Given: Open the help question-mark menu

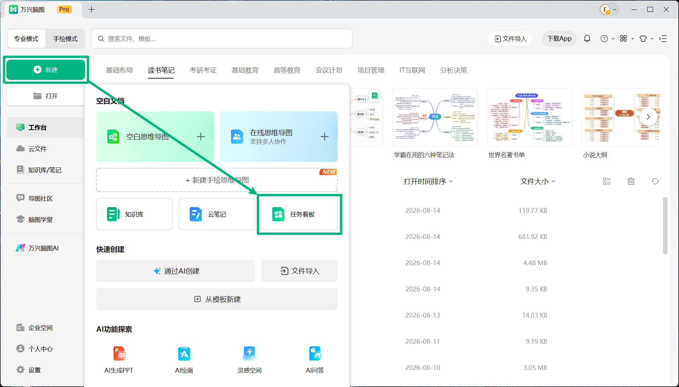Looking at the screenshot, I should [x=607, y=39].
